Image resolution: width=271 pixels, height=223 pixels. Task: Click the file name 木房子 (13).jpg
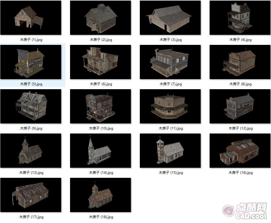[x=31, y=173]
